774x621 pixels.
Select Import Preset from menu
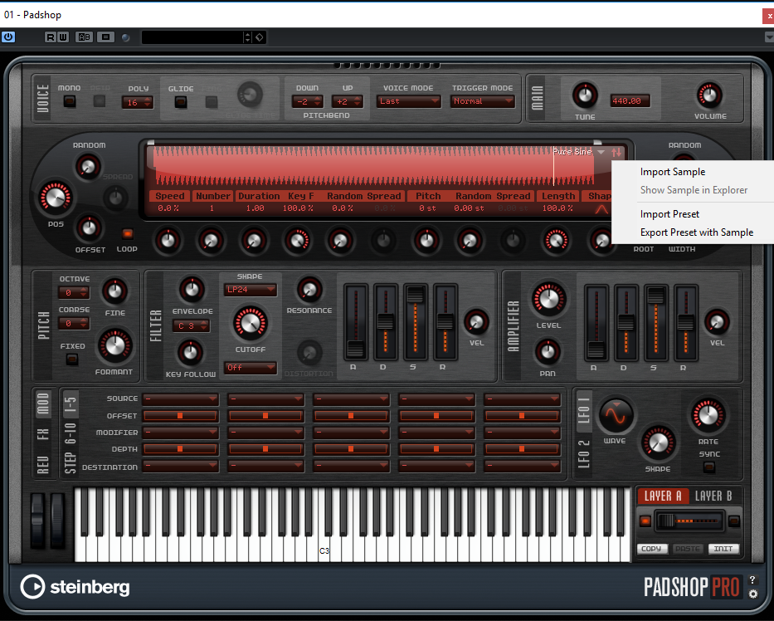click(669, 214)
